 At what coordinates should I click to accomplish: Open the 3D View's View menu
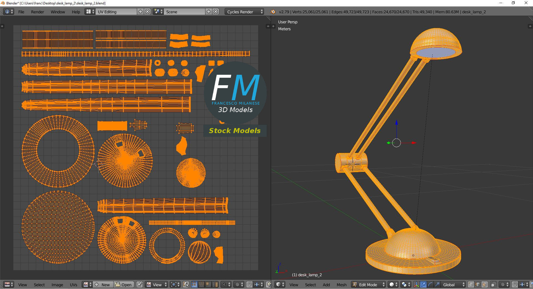(x=294, y=285)
